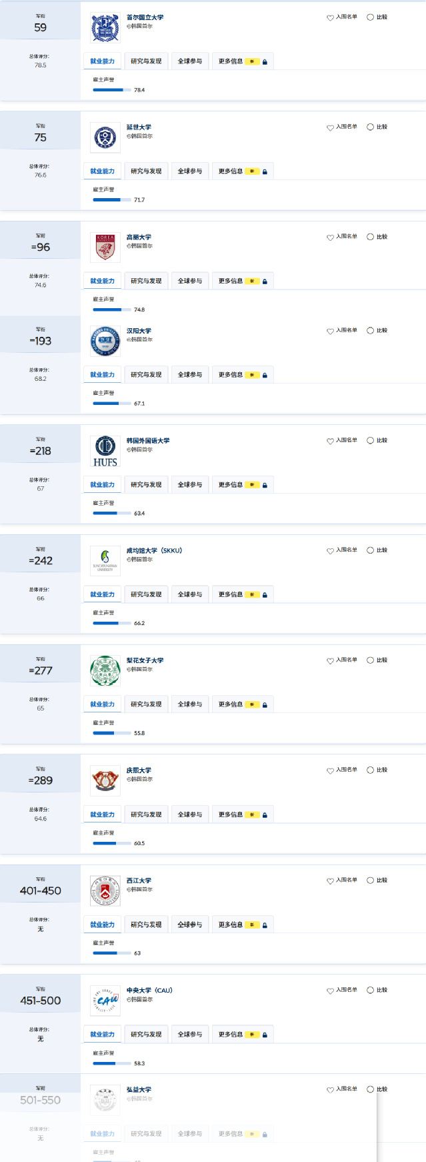The width and height of the screenshot is (426, 1162).
Task: Toggle the 比较 radio for 中央大学 (CAU)
Action: (x=370, y=991)
